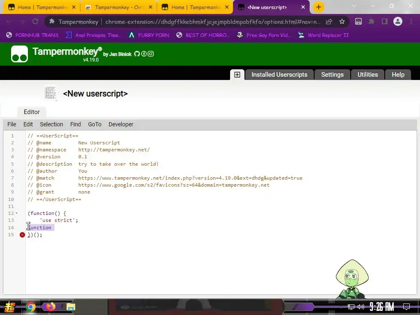Show hidden system tray icons
The height and width of the screenshot is (315, 420).
(x=341, y=307)
